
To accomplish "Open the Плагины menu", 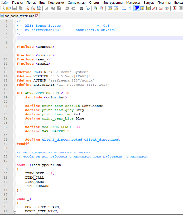I will pyautogui.click(x=164, y=3).
